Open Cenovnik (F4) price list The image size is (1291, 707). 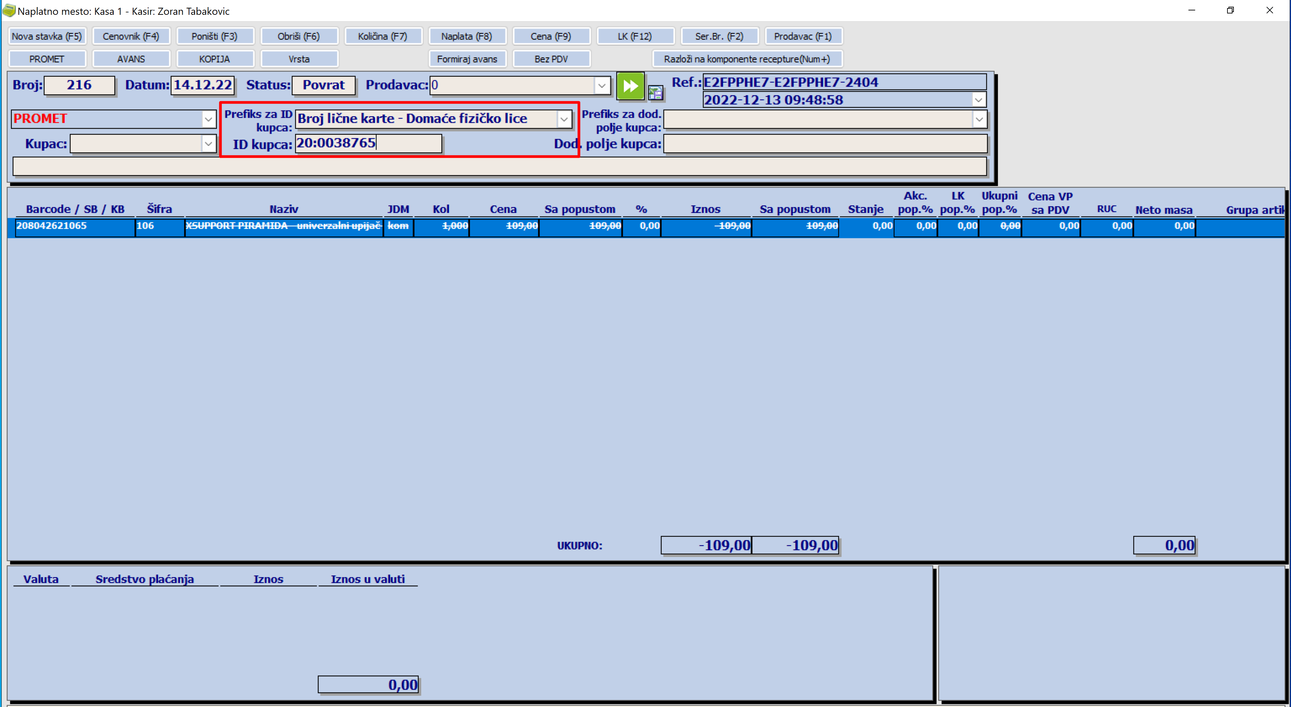coord(131,36)
